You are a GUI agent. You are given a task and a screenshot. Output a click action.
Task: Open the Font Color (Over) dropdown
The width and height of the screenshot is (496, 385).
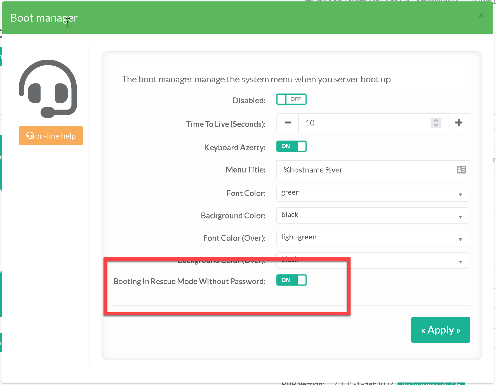tap(372, 238)
